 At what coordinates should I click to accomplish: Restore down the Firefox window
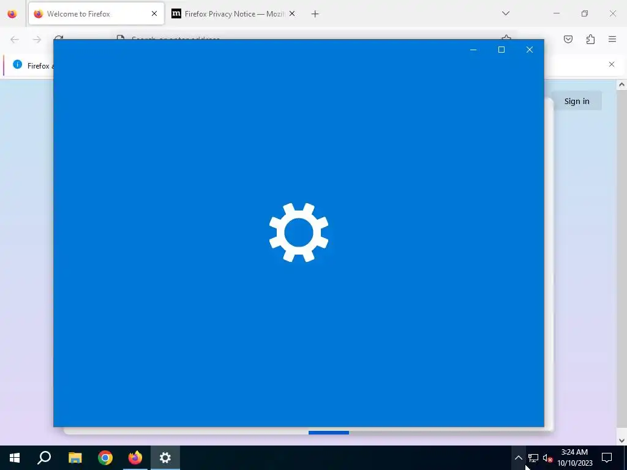point(585,13)
